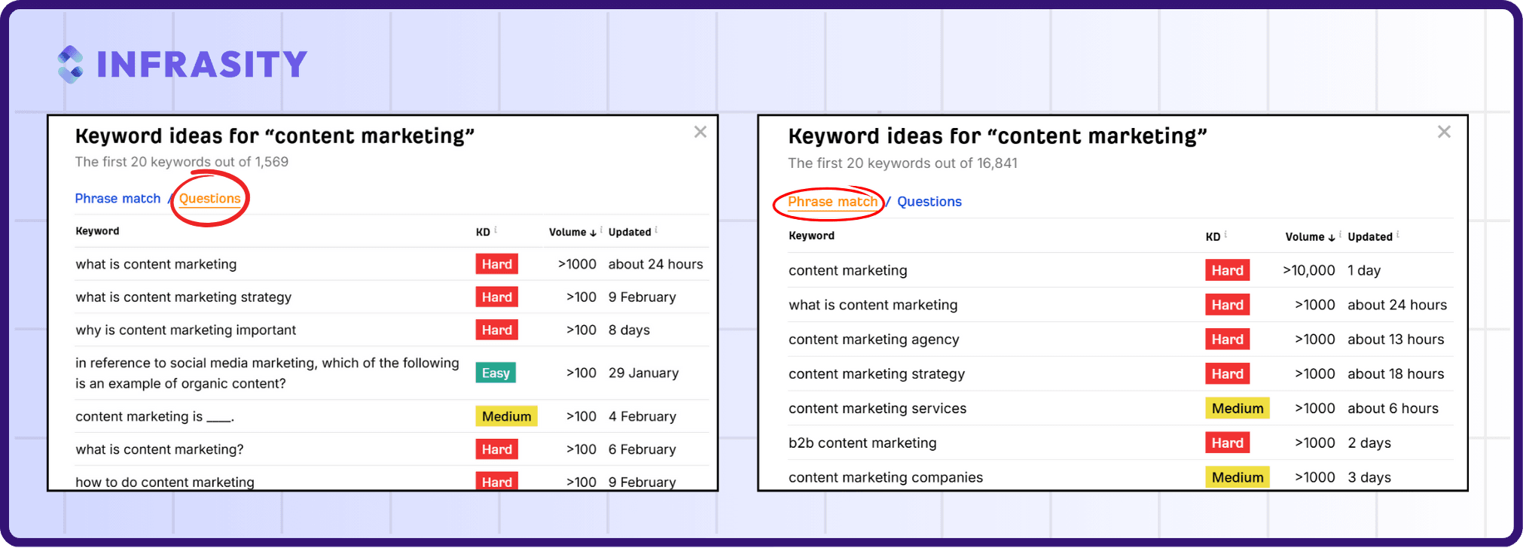This screenshot has height=548, width=1523.
Task: Open Phrase match tab in left panel
Action: tap(118, 199)
